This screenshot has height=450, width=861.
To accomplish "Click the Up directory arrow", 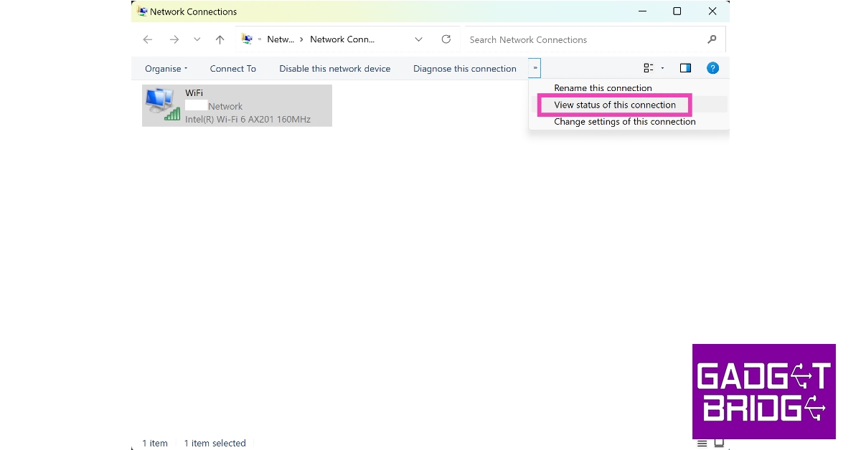I will click(220, 40).
